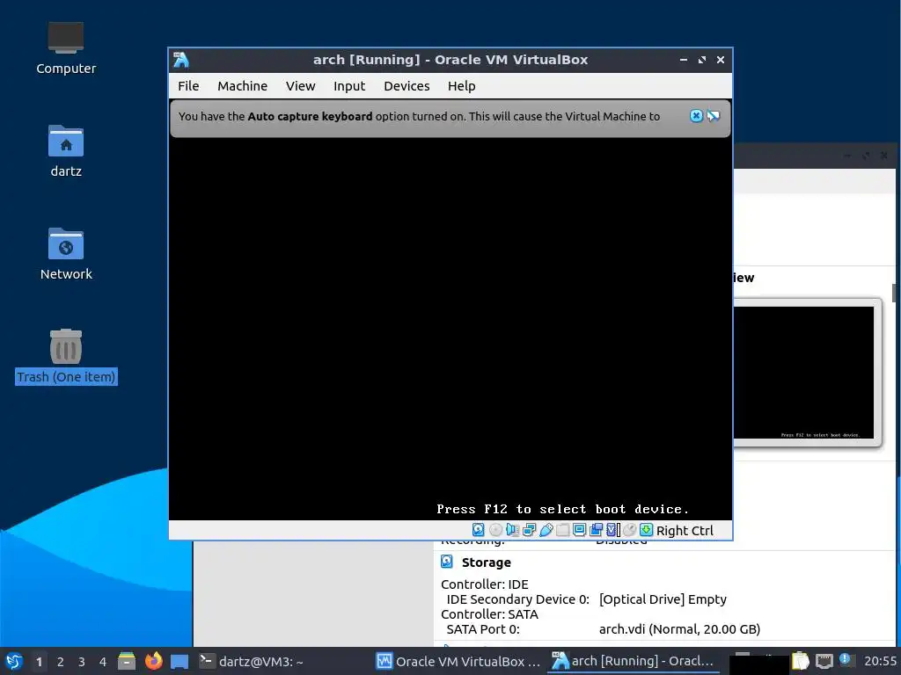
Task: Click arch.vdi (Normal, 20.00 GB) entry
Action: tap(679, 629)
